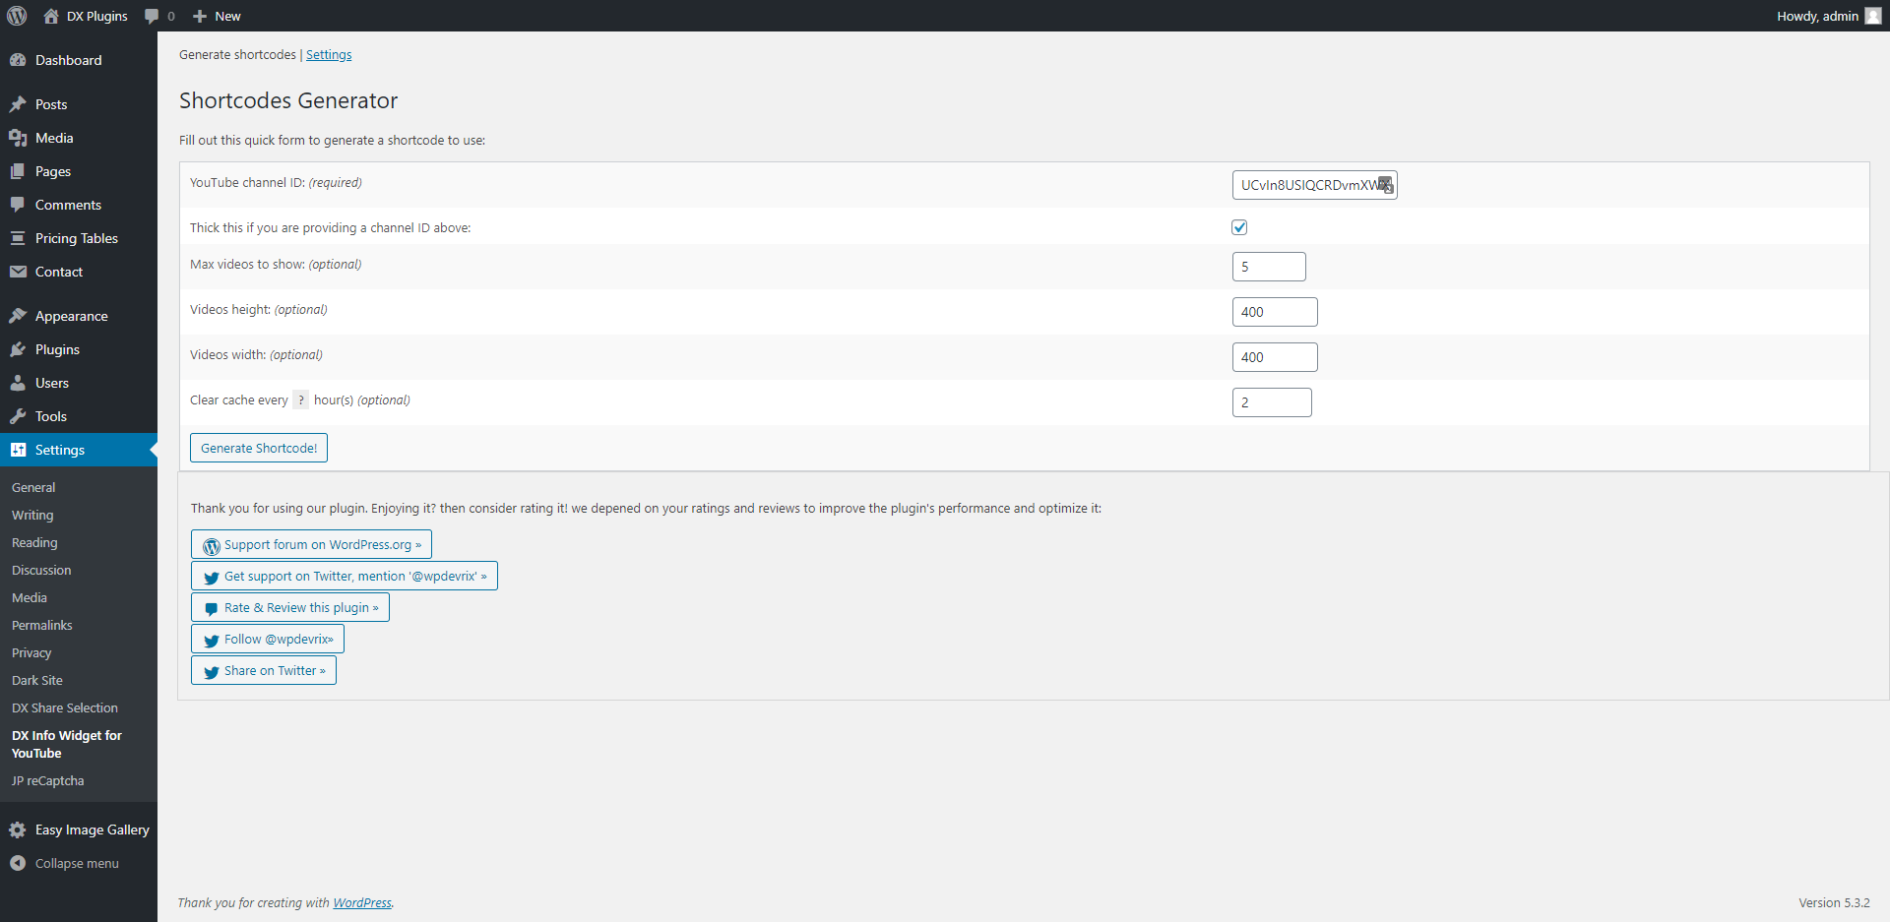
Task: Open the comments bubble icon in admin bar
Action: 152,16
